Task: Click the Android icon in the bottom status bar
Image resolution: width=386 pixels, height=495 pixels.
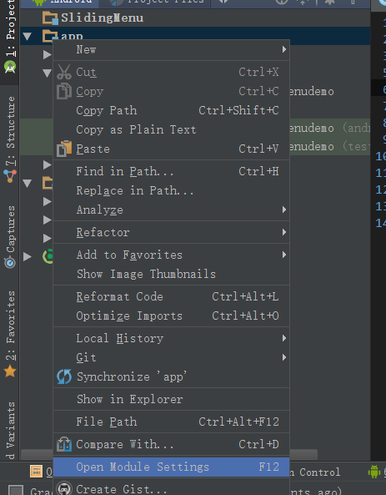Action: (374, 472)
